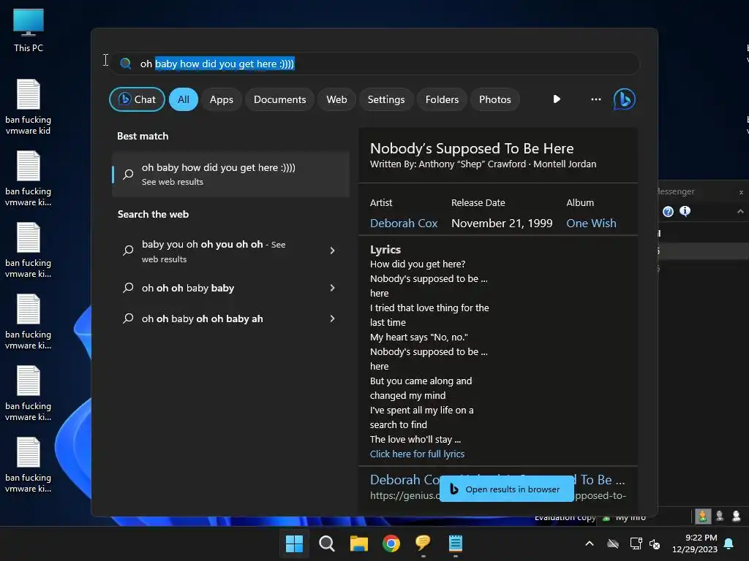749x561 pixels.
Task: Launch Google Chrome from the taskbar
Action: click(391, 543)
